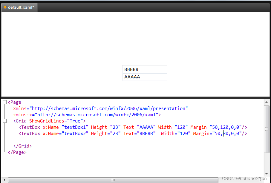Image resolution: width=271 pixels, height=183 pixels.
Task: Click the ShowGridLines attribute
Action: 47,121
